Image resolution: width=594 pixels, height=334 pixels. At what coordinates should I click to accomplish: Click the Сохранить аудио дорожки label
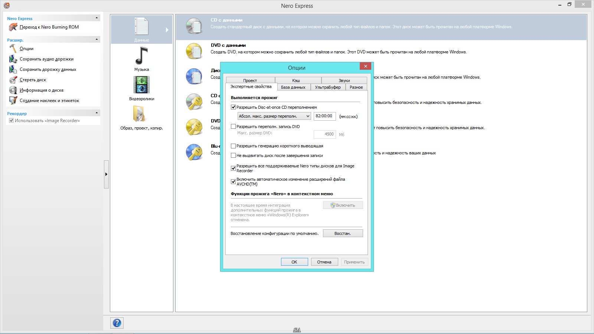click(46, 59)
